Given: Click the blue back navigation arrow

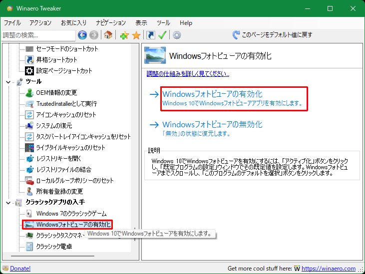Looking at the screenshot, I should 82,35.
